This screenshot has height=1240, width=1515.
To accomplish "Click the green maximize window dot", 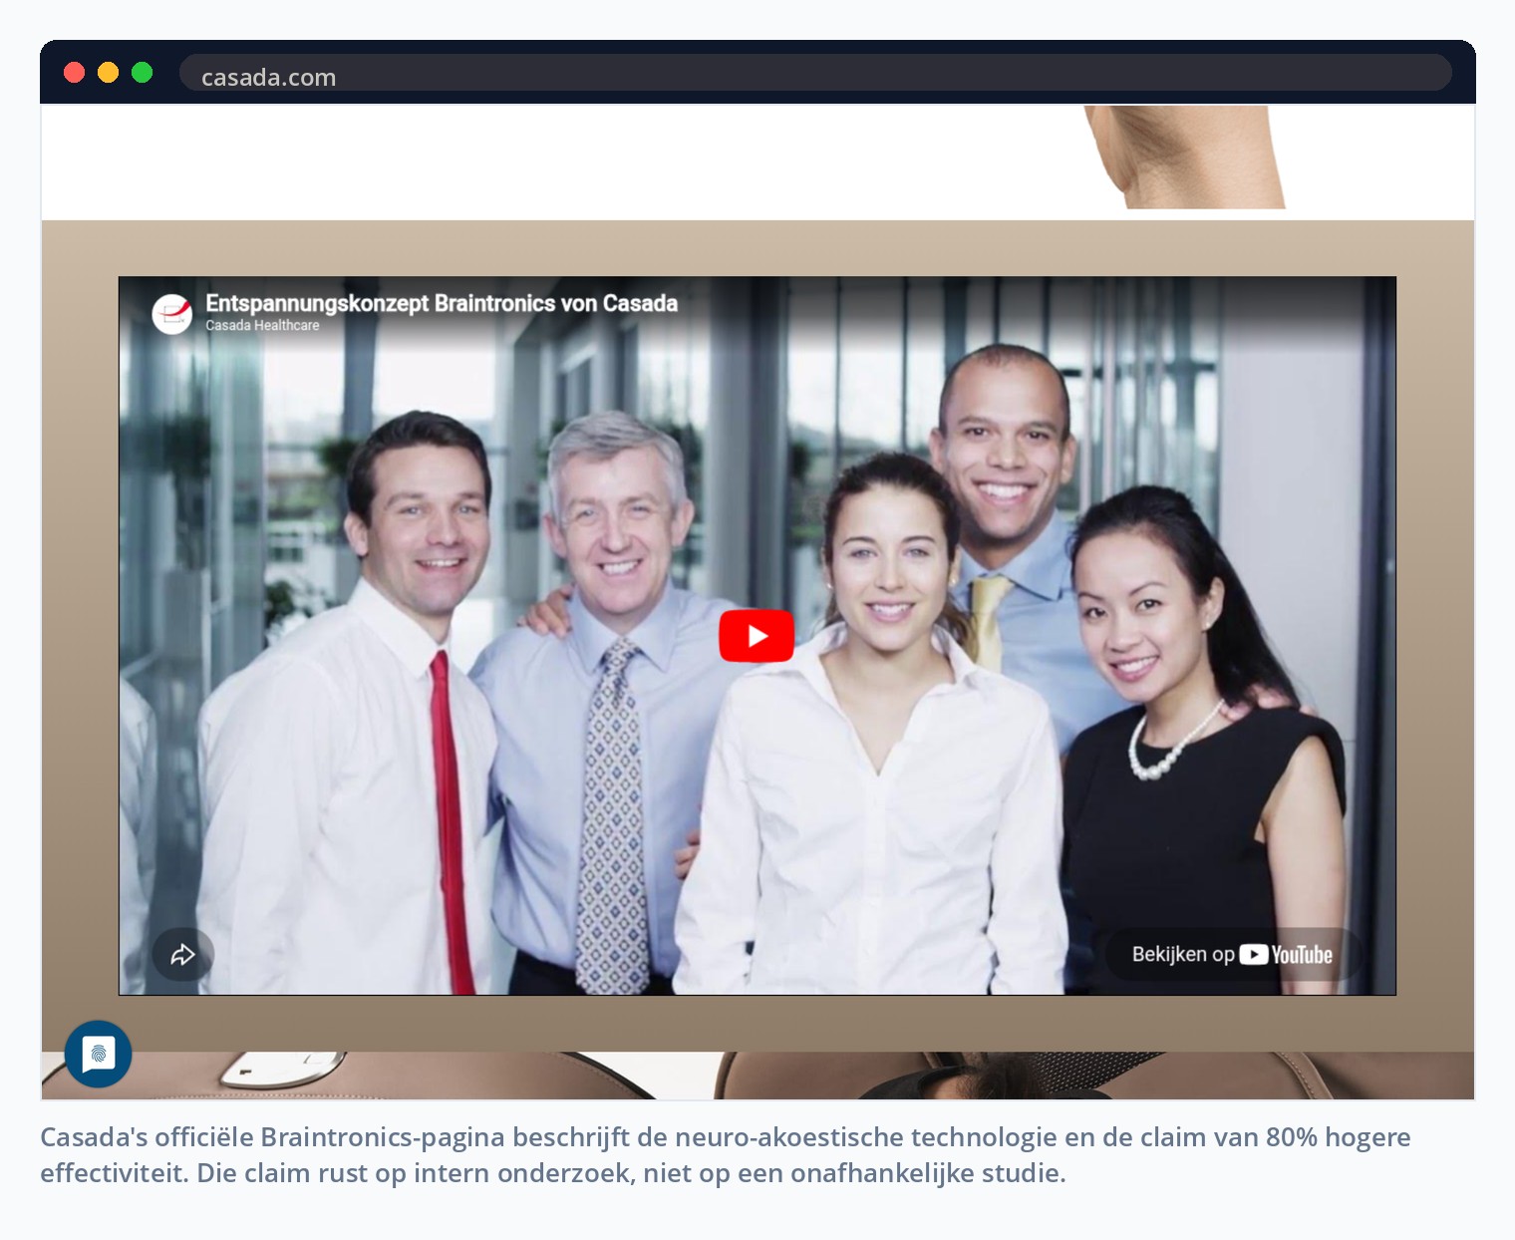I will (x=142, y=73).
